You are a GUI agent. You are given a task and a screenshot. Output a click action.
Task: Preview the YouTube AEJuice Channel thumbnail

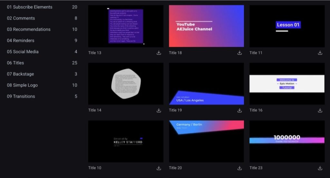[x=206, y=26]
